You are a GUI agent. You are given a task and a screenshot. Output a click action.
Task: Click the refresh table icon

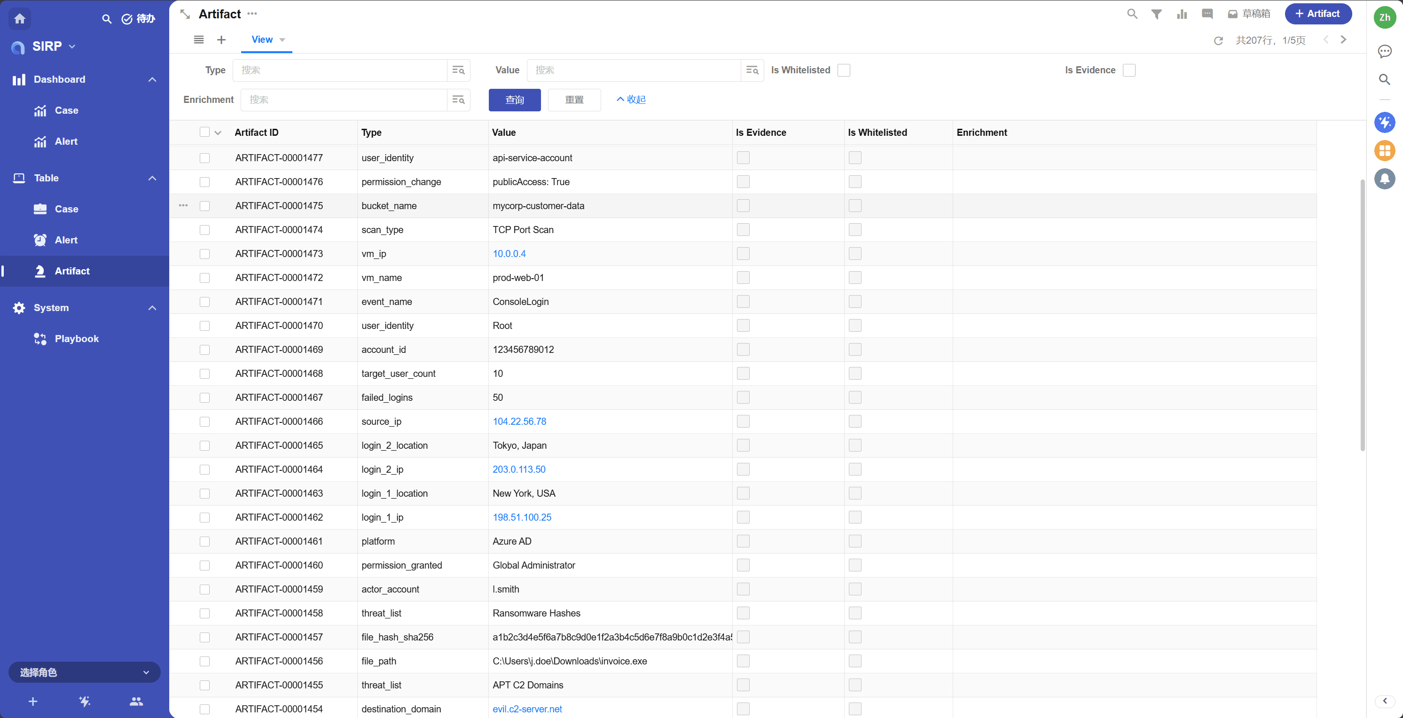(x=1218, y=40)
